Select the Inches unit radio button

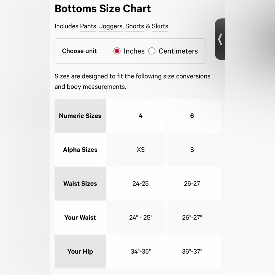click(x=117, y=51)
